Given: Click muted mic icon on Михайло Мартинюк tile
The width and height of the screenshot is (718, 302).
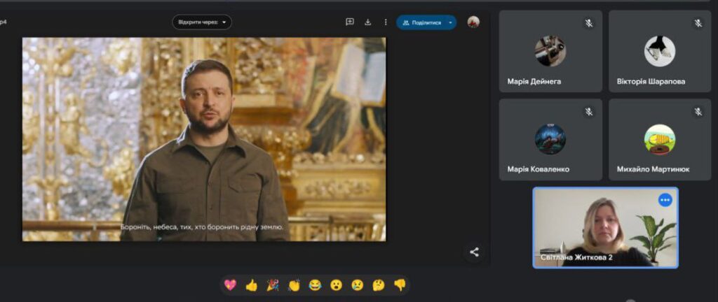Looking at the screenshot, I should [698, 112].
